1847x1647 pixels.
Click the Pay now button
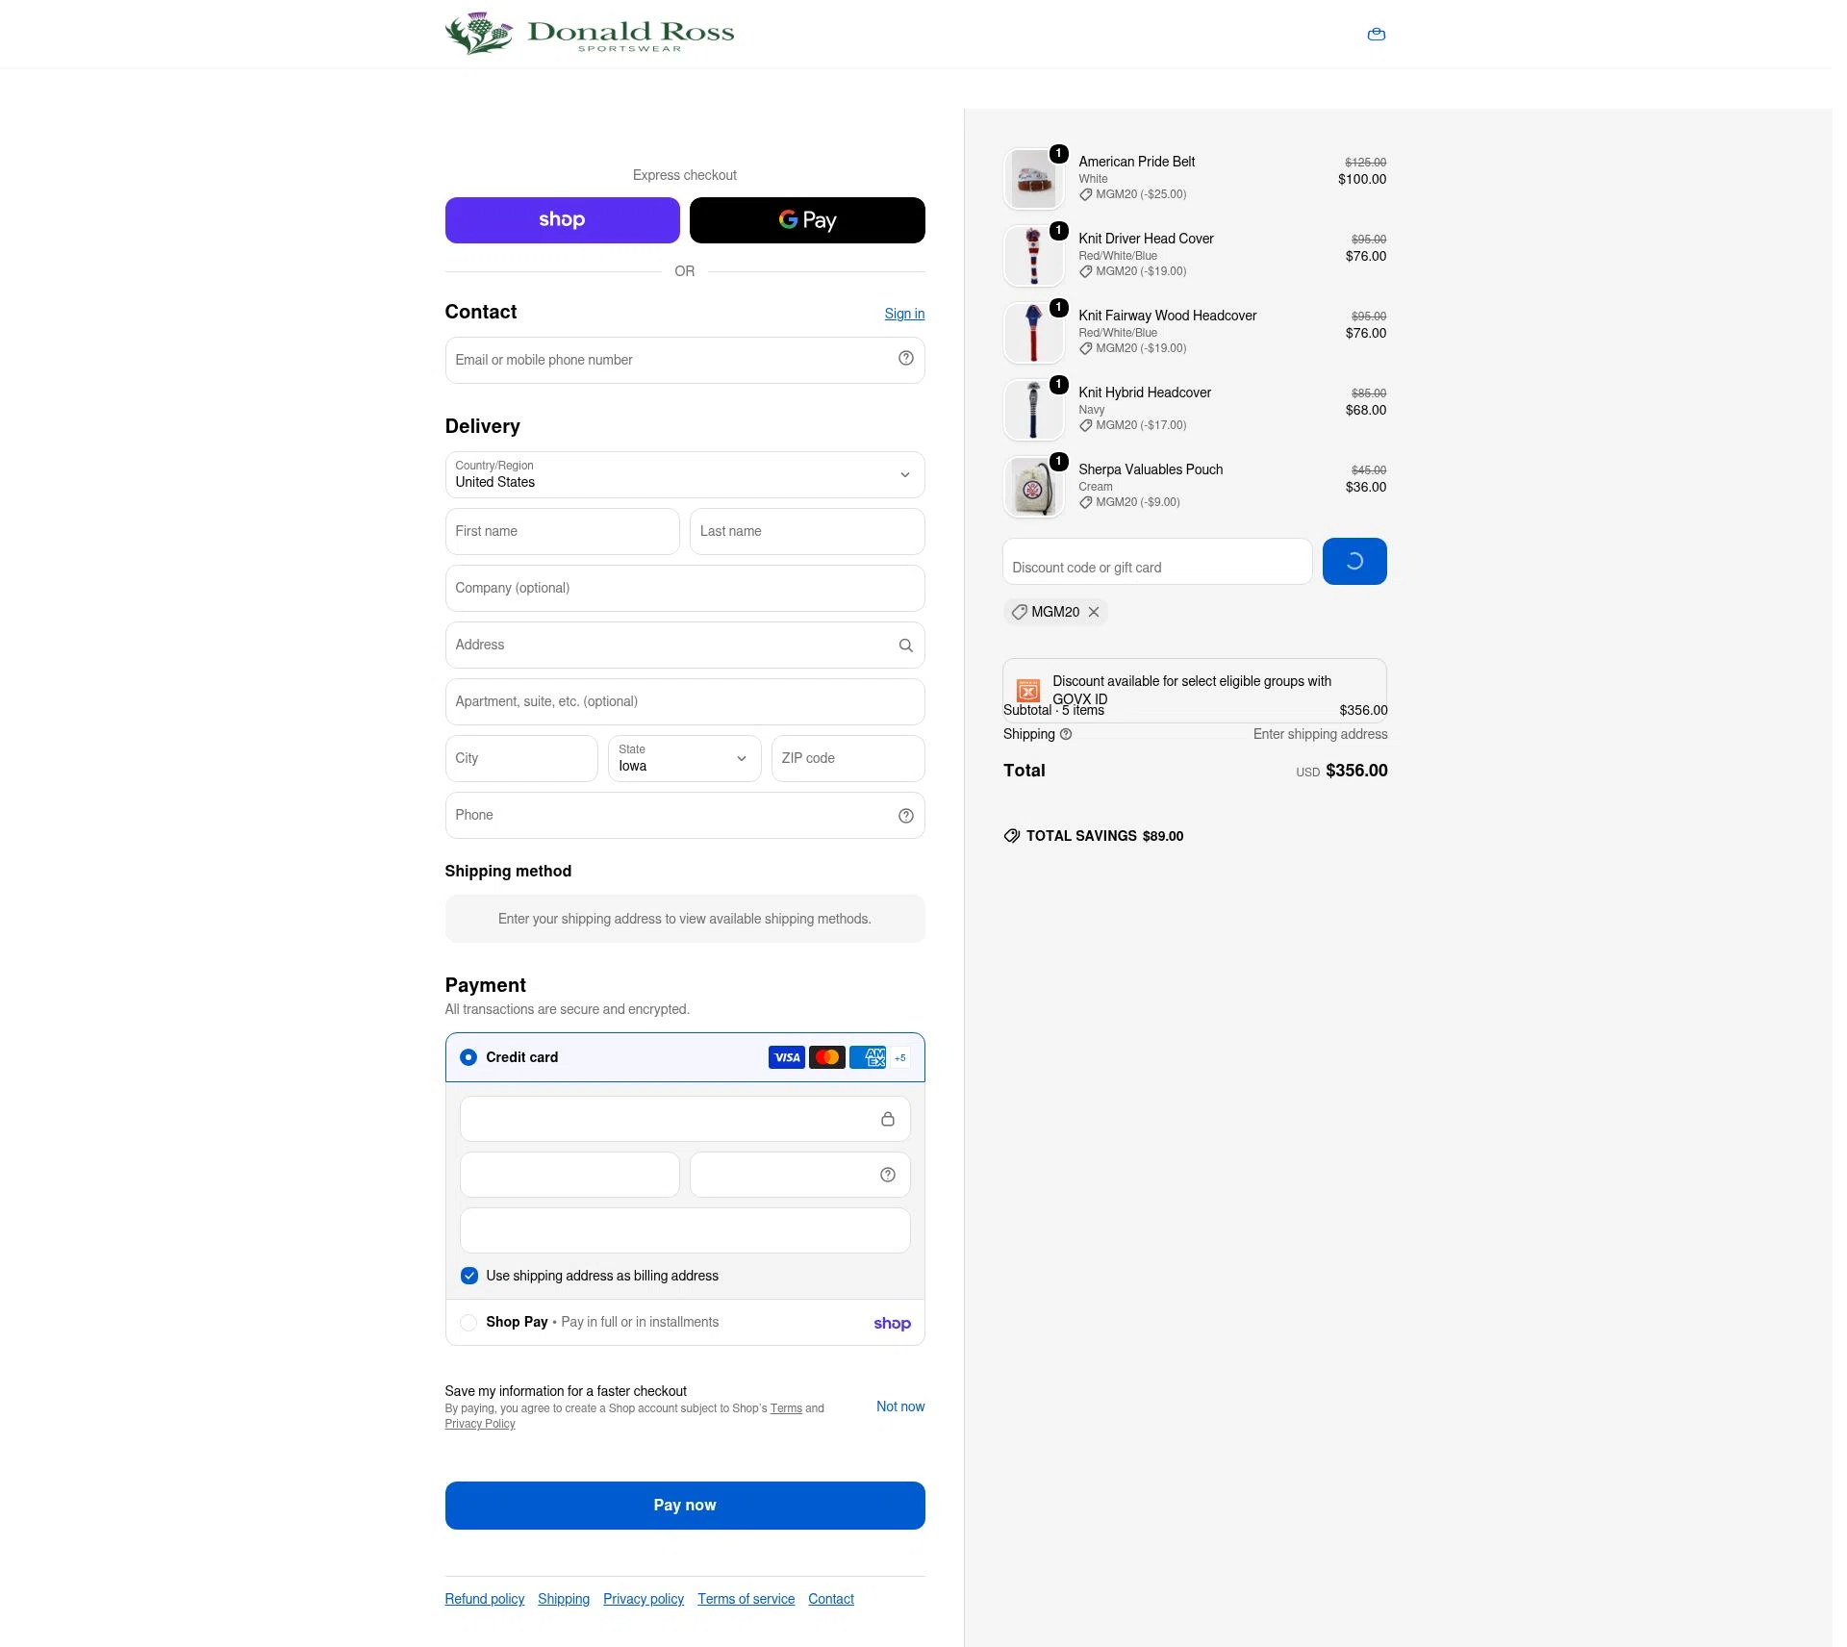685,1506
